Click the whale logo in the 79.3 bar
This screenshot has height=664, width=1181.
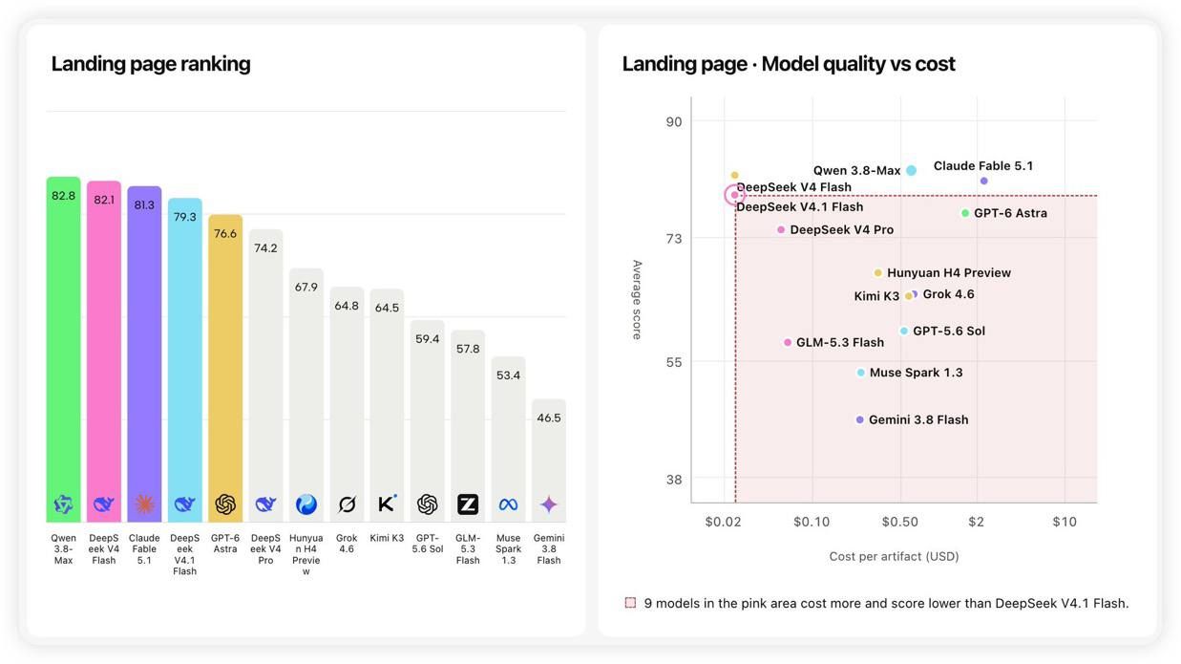pyautogui.click(x=184, y=504)
